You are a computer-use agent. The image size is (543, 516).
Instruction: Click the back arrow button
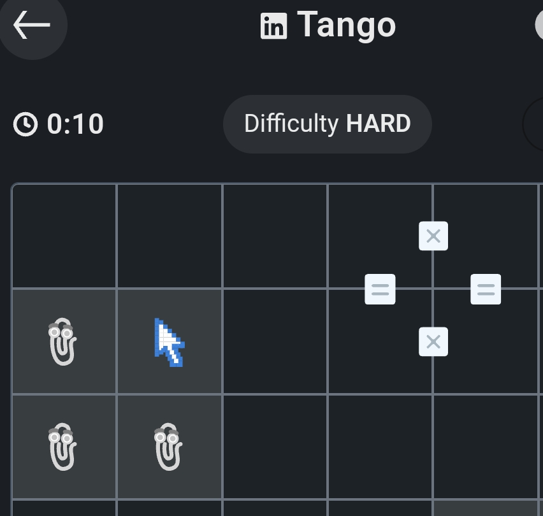point(31,25)
